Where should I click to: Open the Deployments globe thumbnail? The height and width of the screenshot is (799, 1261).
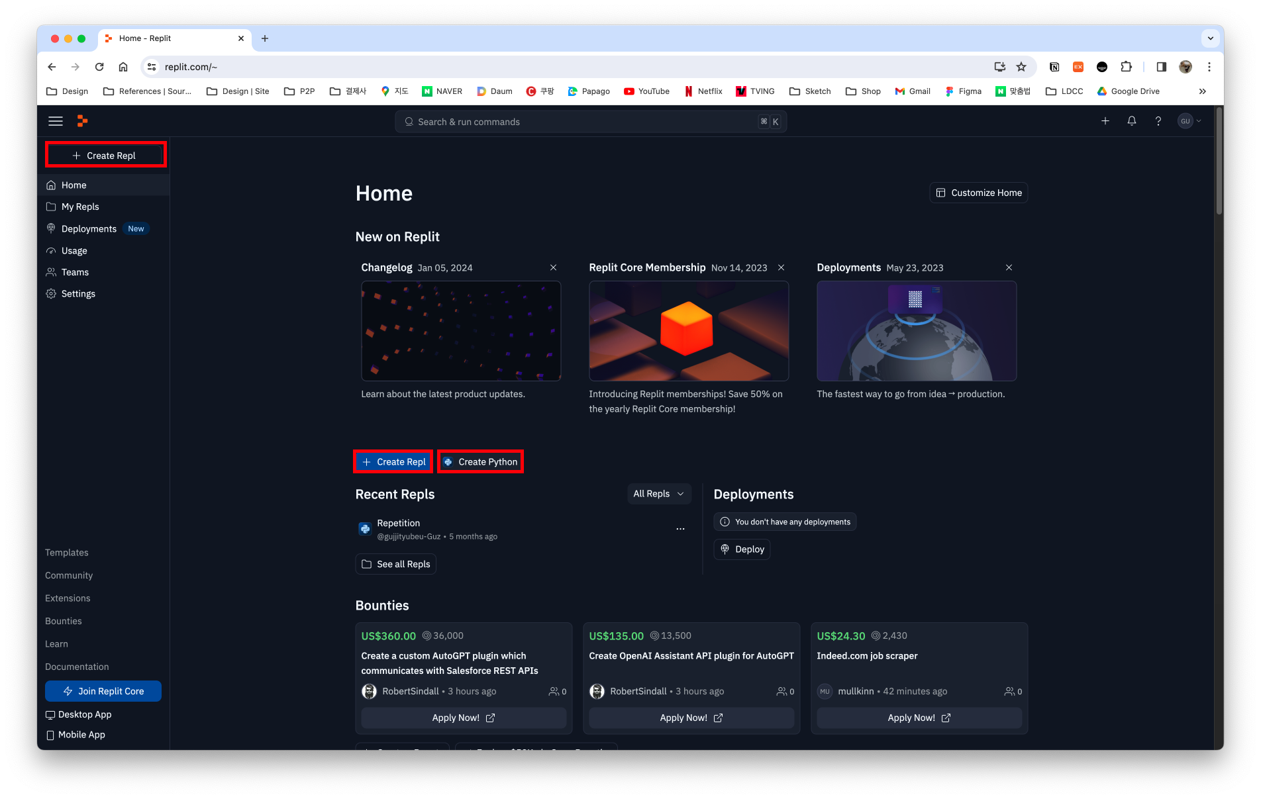[917, 331]
